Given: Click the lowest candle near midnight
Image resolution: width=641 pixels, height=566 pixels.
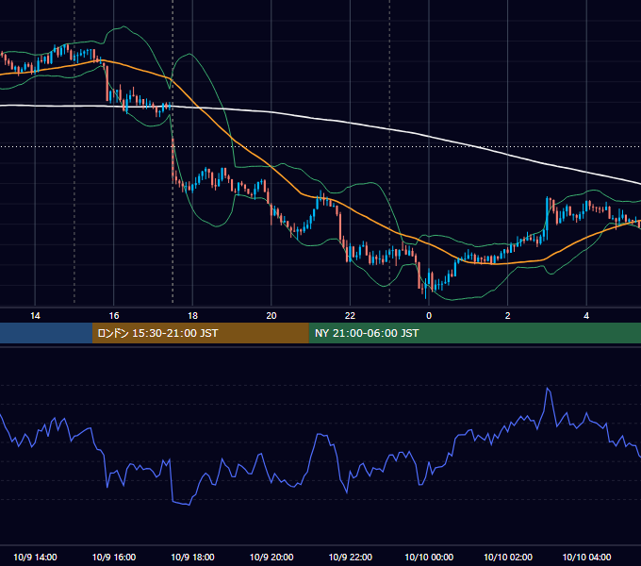Looking at the screenshot, I should 425,287.
